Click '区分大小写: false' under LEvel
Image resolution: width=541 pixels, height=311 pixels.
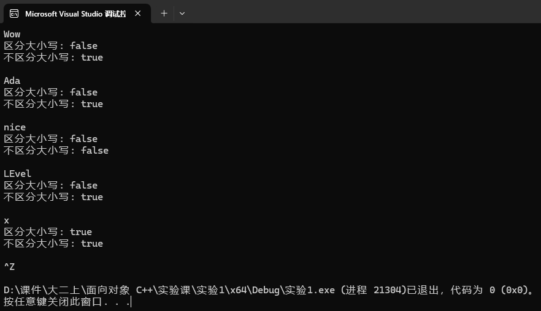(51, 185)
